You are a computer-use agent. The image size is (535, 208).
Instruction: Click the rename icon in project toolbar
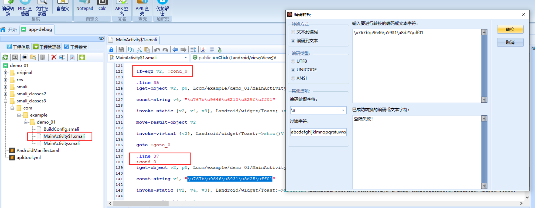tap(62, 57)
